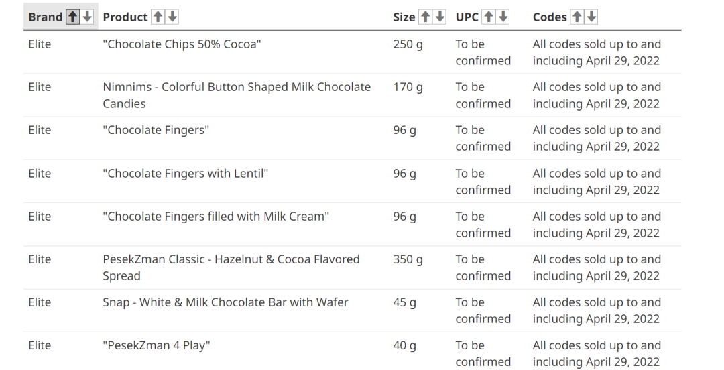This screenshot has width=724, height=370.
Task: Click "Chocolate Fingers with Lentil" product cell
Action: [x=186, y=173]
